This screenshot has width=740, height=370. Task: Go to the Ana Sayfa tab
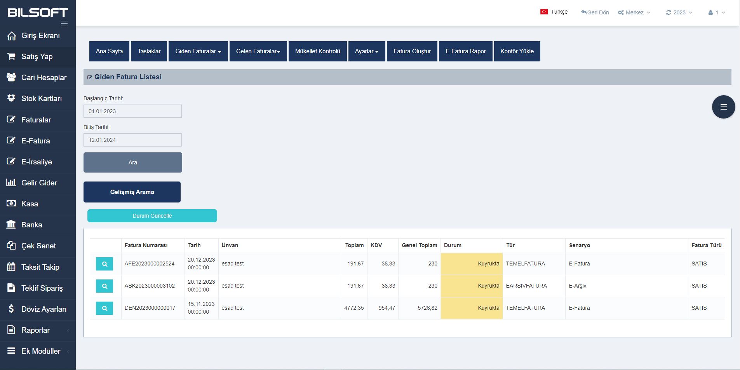tap(109, 51)
